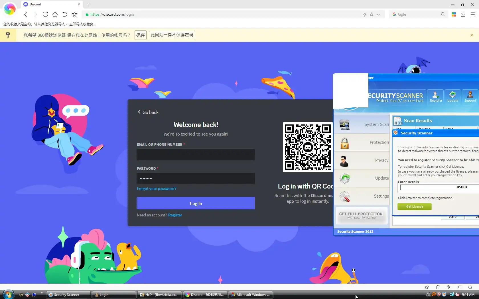Click the undo restore-tab arrow icon

tap(65, 14)
